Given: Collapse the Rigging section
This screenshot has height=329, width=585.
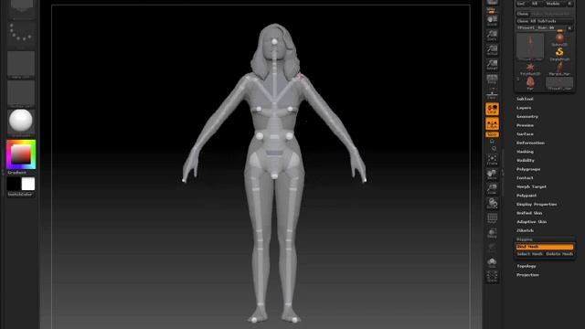Looking at the screenshot, I should click(525, 239).
